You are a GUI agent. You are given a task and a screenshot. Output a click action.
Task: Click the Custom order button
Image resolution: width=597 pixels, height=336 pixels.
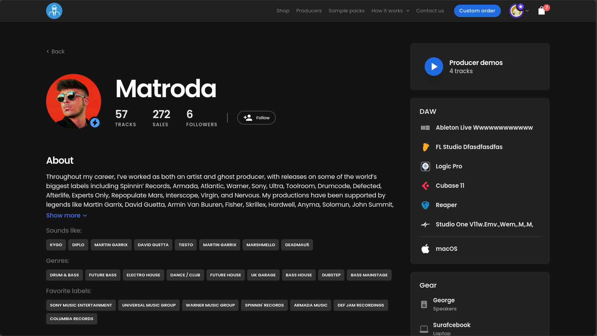click(477, 11)
